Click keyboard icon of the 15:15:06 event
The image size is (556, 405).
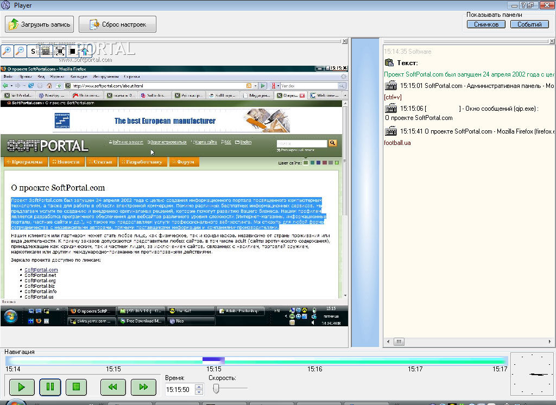391,108
